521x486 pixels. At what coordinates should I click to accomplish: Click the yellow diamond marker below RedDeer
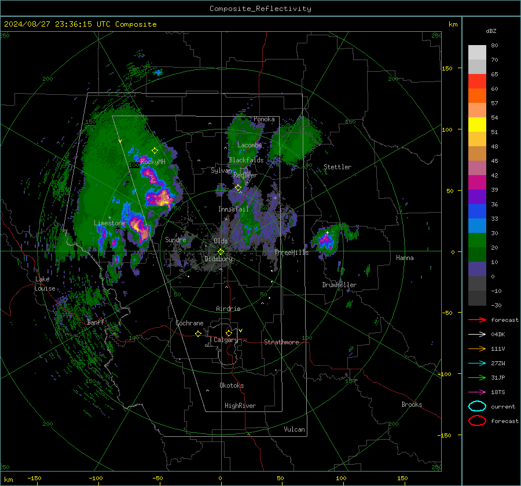point(238,188)
